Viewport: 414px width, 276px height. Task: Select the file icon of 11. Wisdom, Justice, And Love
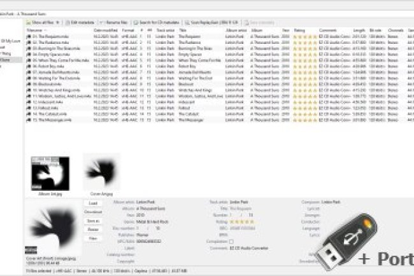[29, 96]
